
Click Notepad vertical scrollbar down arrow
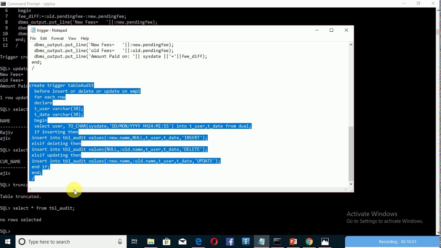(351, 184)
